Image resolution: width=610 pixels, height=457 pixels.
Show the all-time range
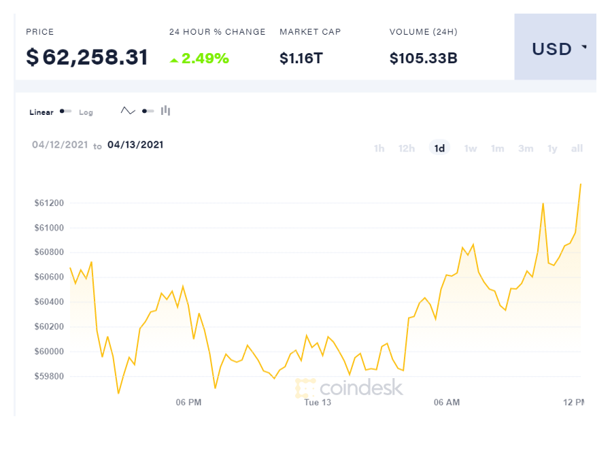coord(577,148)
